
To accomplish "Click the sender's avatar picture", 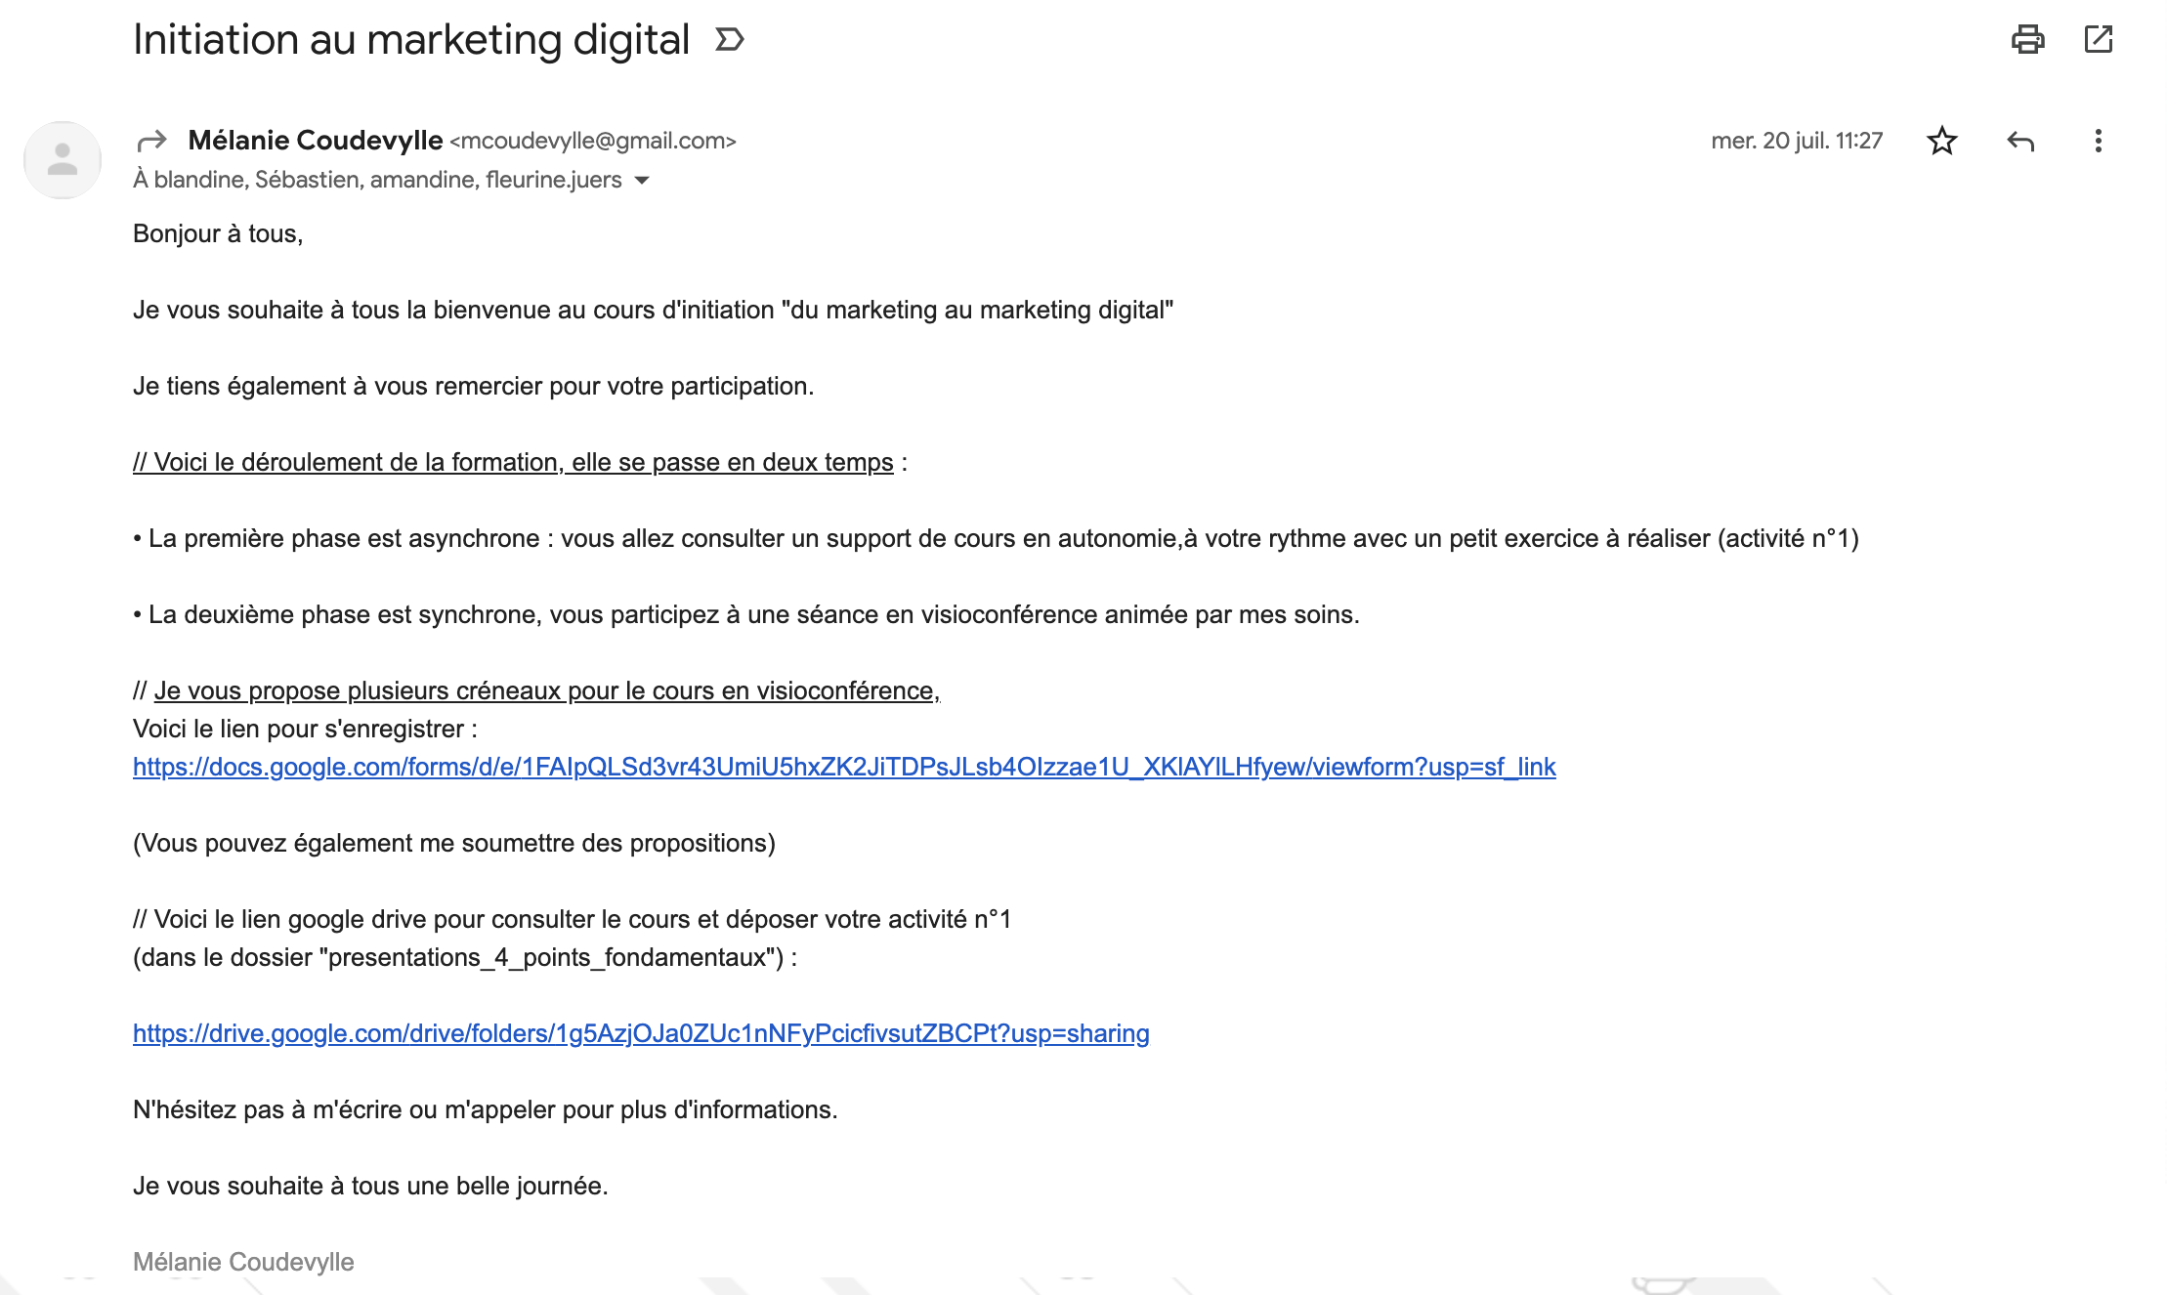I will [x=63, y=159].
